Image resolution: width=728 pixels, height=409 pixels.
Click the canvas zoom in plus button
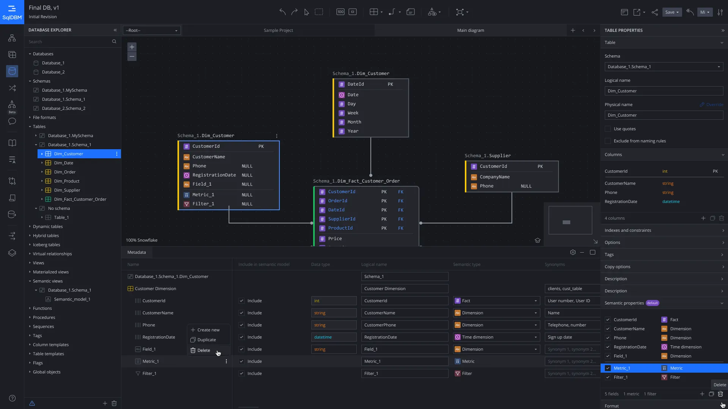(x=132, y=47)
